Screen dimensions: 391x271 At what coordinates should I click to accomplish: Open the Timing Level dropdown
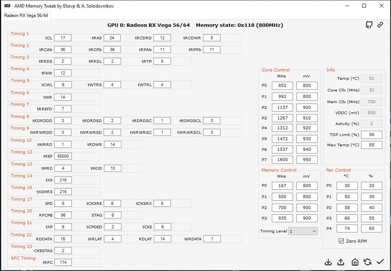click(x=303, y=231)
